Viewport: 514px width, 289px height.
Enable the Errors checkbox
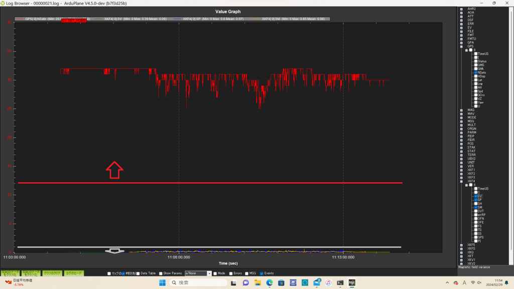(231, 273)
